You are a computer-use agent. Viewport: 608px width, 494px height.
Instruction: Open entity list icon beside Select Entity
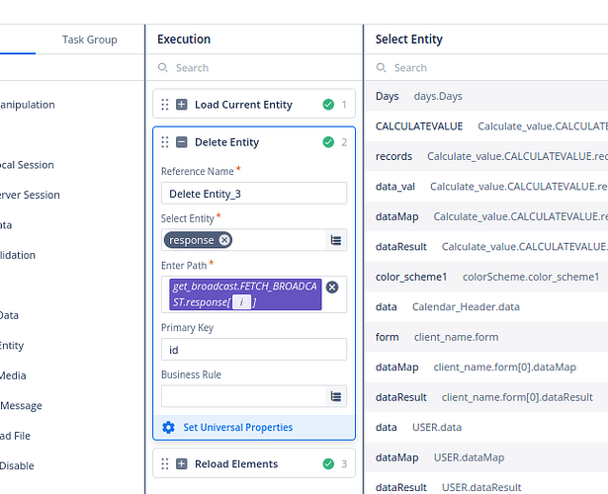[336, 240]
